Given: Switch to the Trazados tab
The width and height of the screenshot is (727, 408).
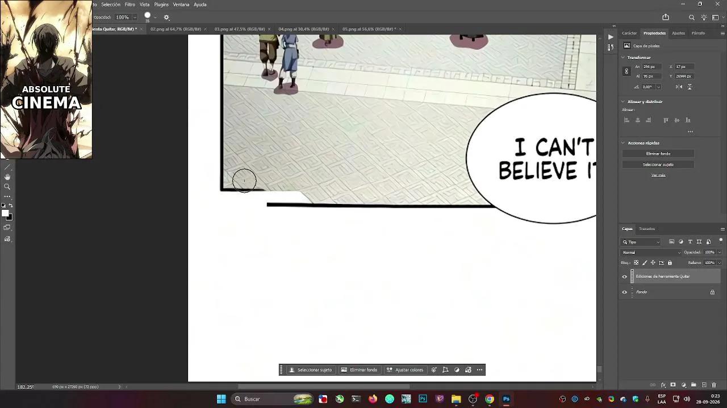Looking at the screenshot, I should point(647,229).
